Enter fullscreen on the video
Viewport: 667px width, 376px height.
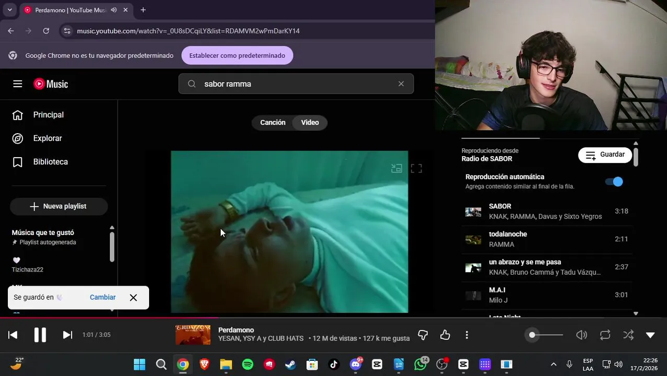click(416, 168)
